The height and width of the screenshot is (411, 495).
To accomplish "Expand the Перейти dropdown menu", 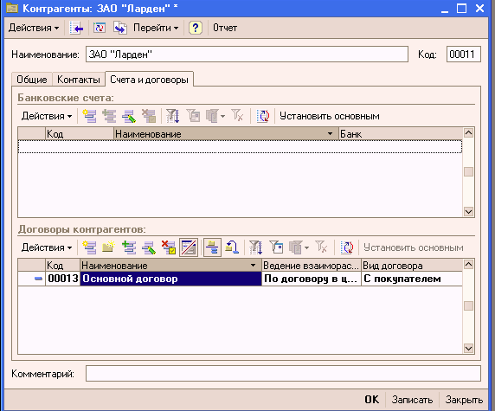I will click(156, 28).
